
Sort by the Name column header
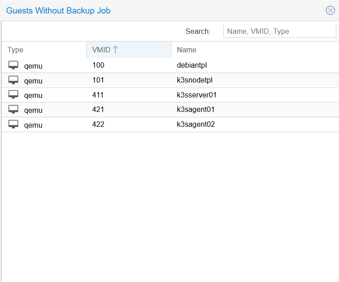[x=187, y=50]
